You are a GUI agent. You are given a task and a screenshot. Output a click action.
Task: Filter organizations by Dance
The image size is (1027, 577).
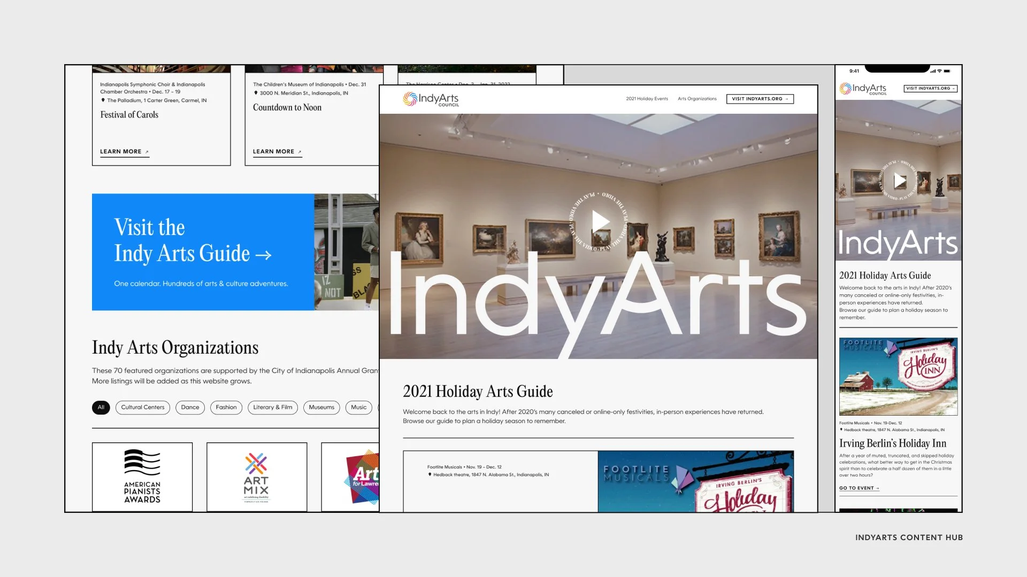tap(190, 407)
